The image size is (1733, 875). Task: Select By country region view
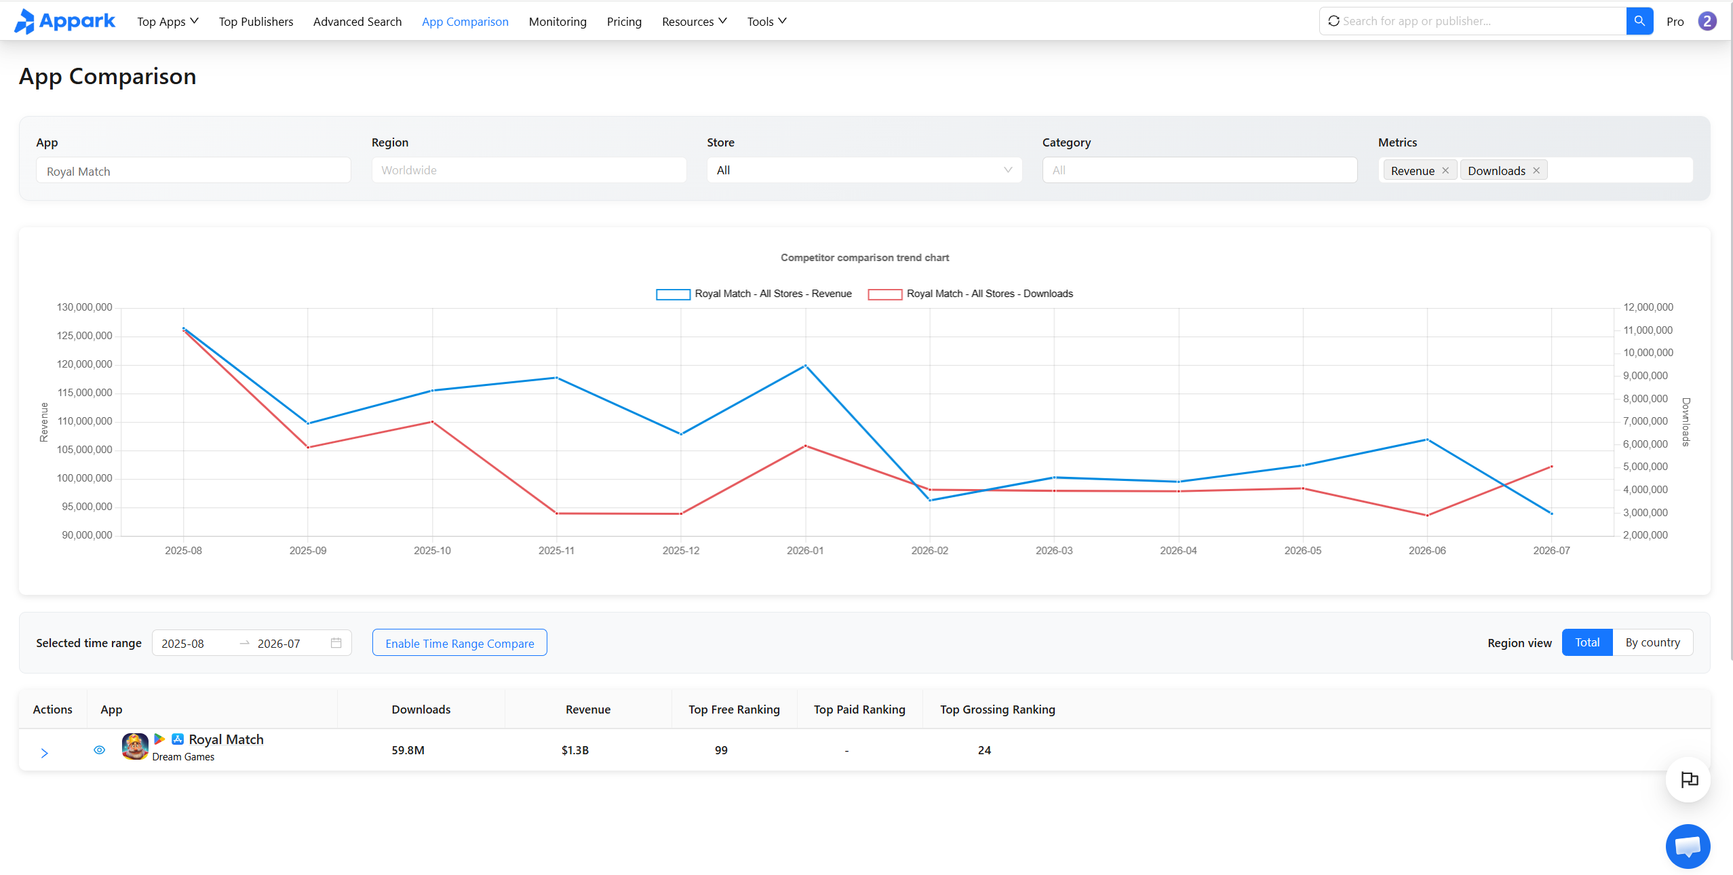pos(1653,642)
